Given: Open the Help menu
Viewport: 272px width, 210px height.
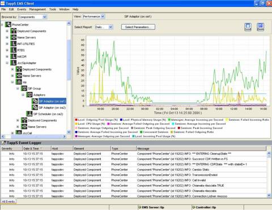Looking at the screenshot, I should tap(75, 9).
